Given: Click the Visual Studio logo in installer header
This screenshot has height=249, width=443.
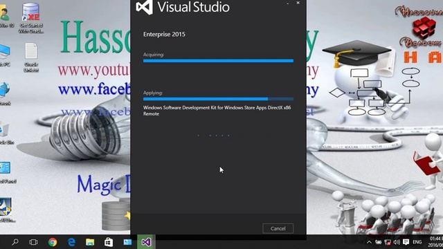Looking at the screenshot, I should (145, 7).
